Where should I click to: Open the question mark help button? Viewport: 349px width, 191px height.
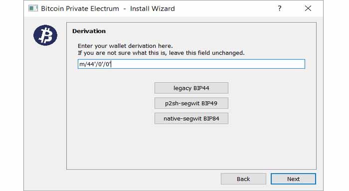(x=280, y=8)
